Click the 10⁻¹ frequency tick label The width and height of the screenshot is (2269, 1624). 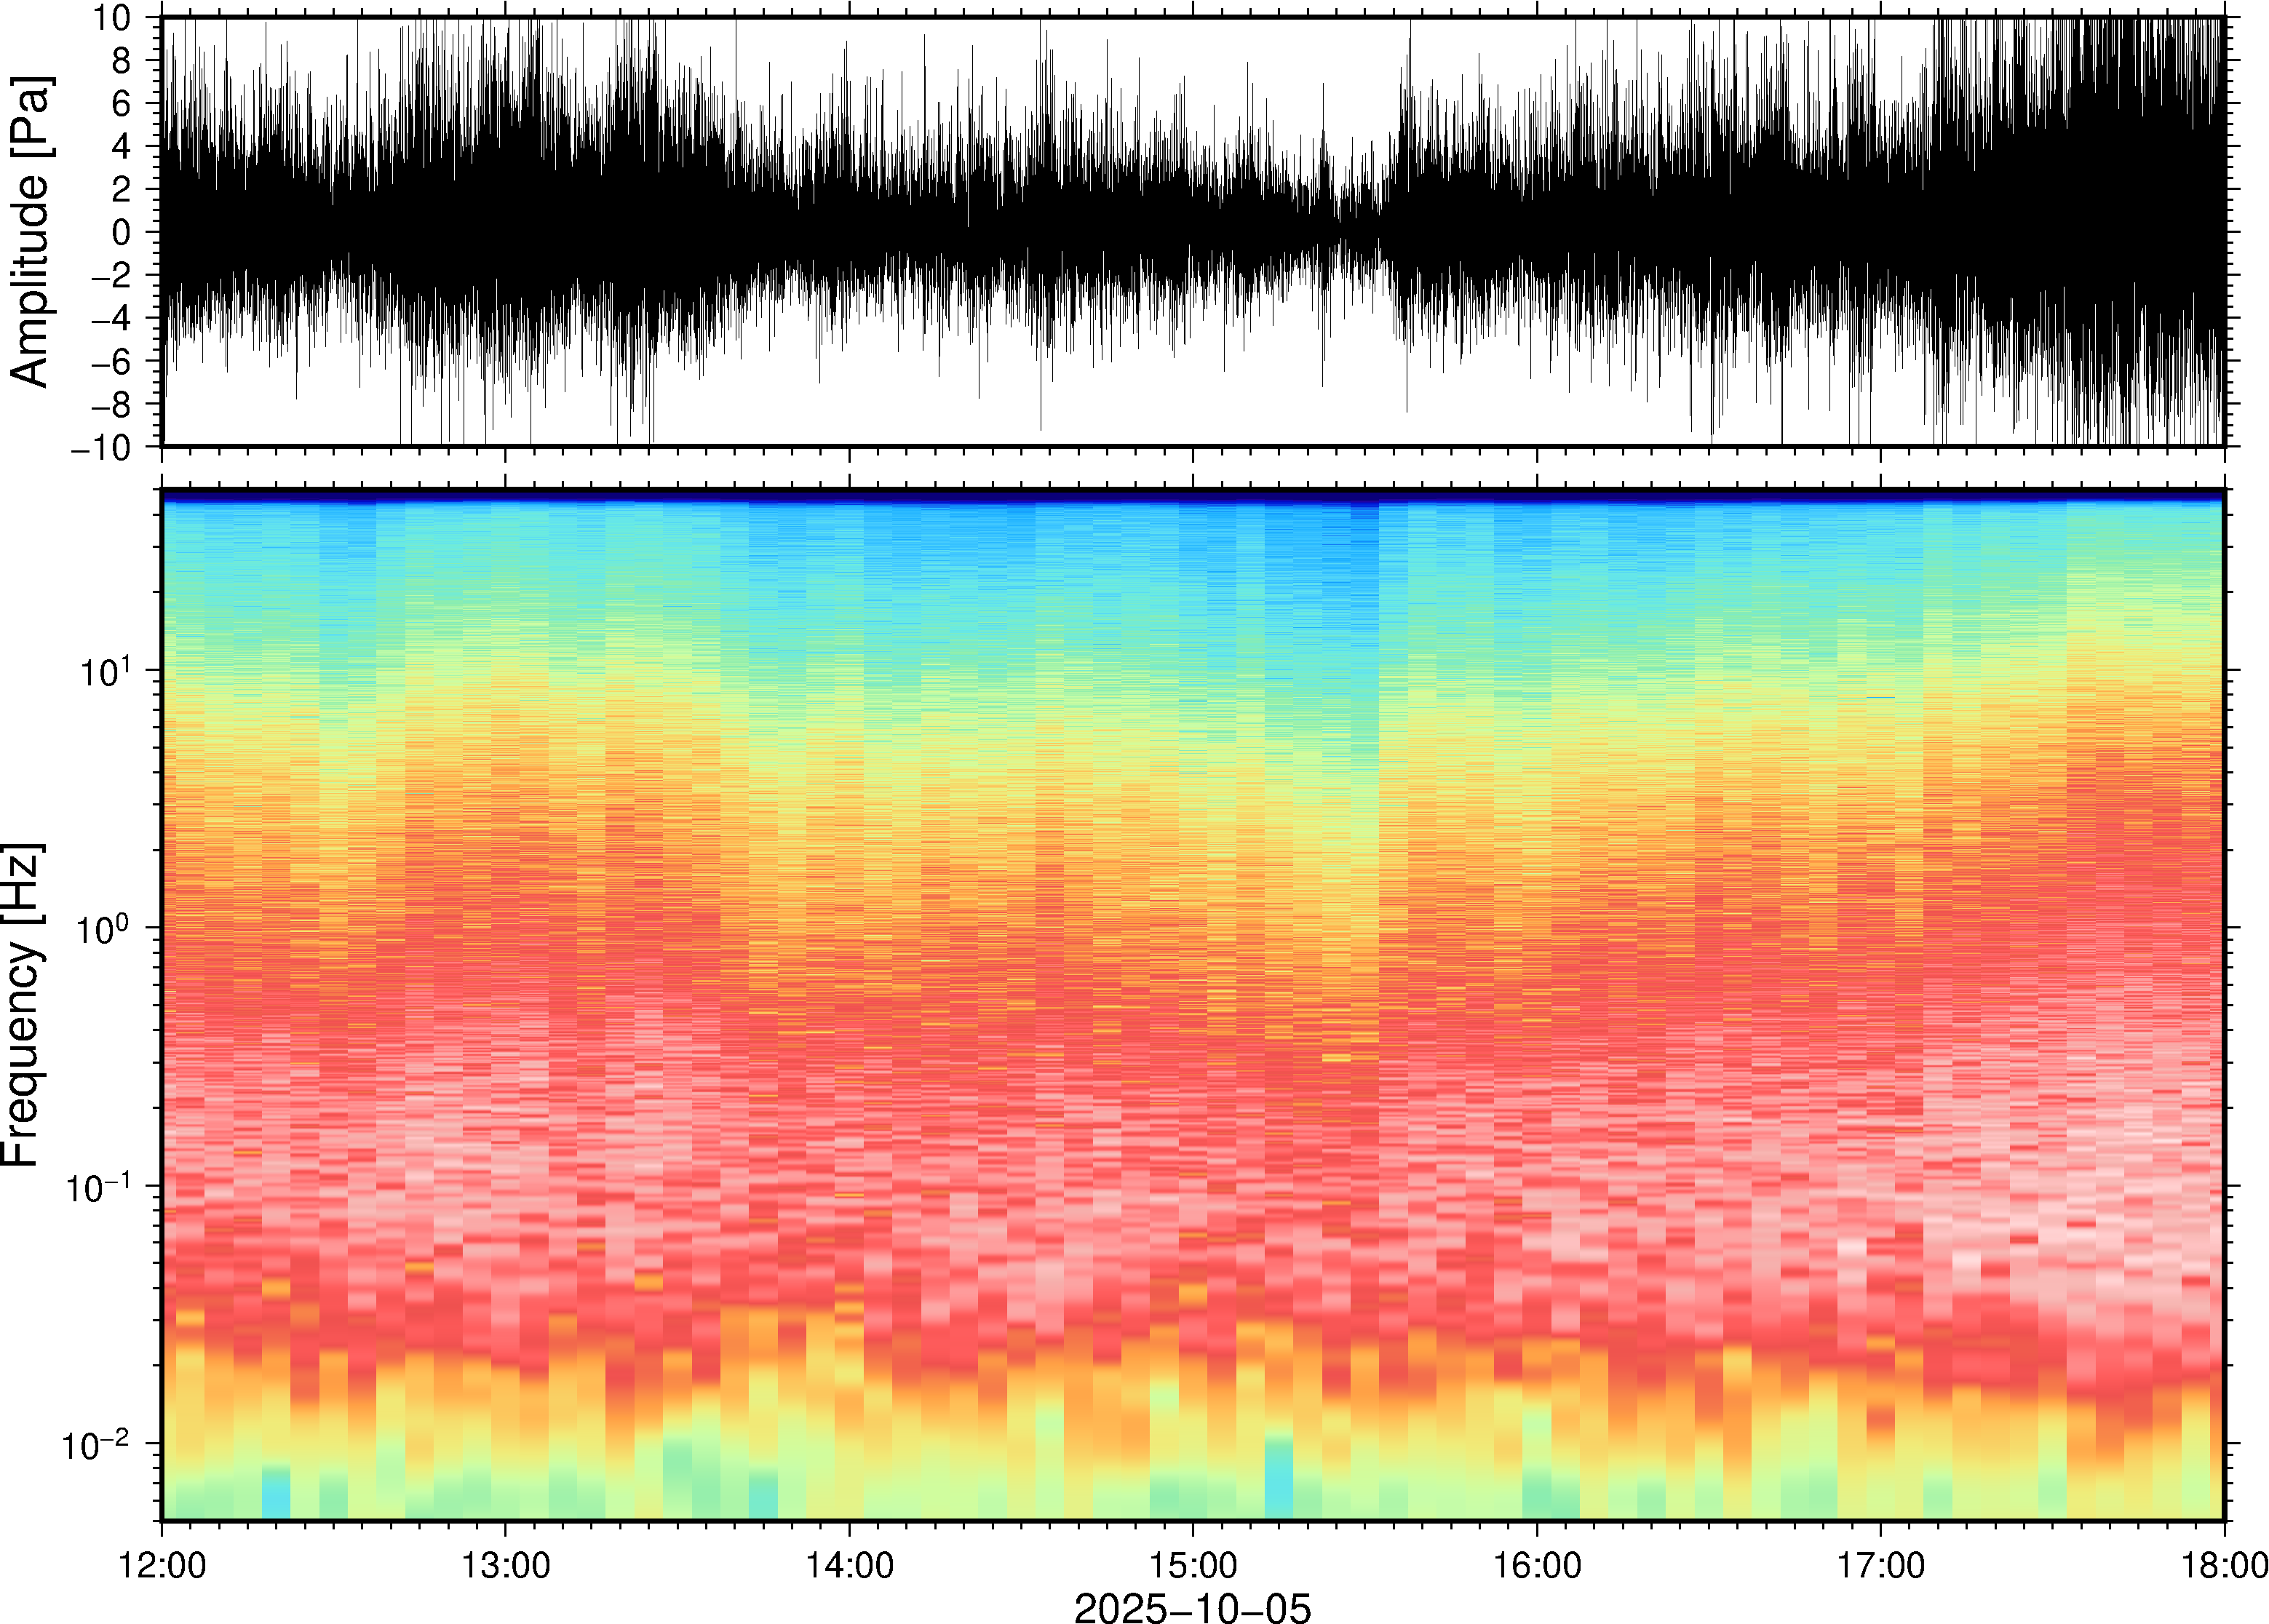tap(98, 1187)
